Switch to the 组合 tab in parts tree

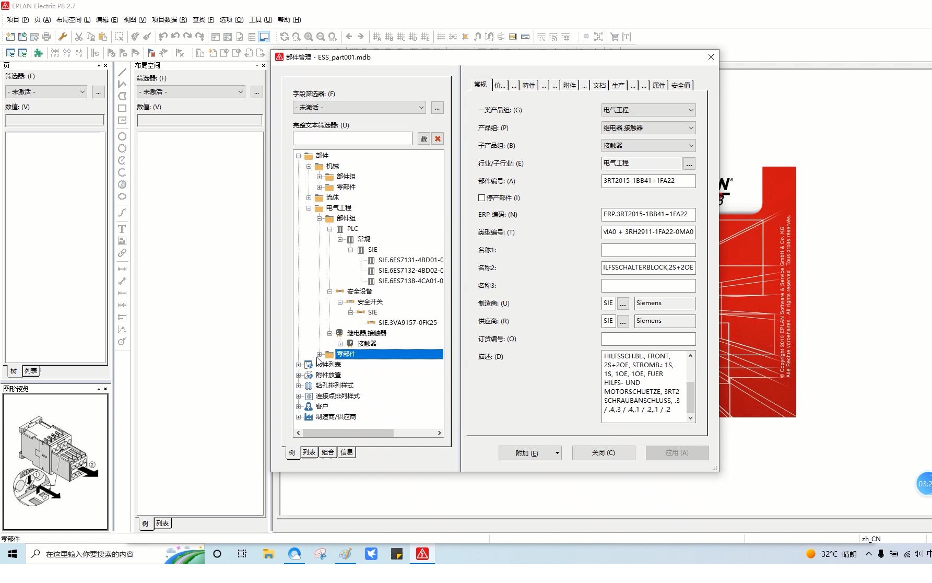tap(328, 452)
